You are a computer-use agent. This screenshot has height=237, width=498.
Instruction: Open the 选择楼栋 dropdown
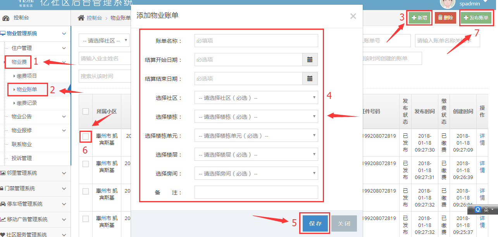(x=256, y=117)
